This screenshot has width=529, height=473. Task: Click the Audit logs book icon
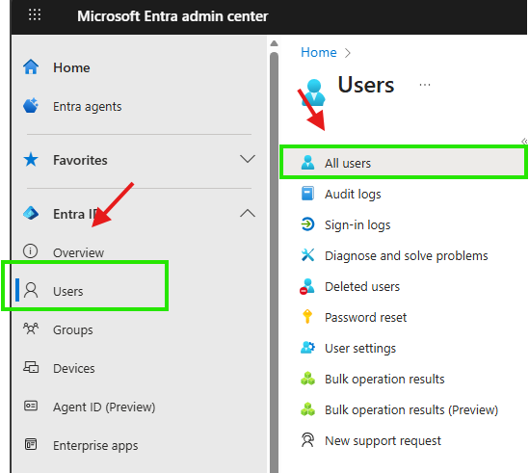(x=307, y=194)
